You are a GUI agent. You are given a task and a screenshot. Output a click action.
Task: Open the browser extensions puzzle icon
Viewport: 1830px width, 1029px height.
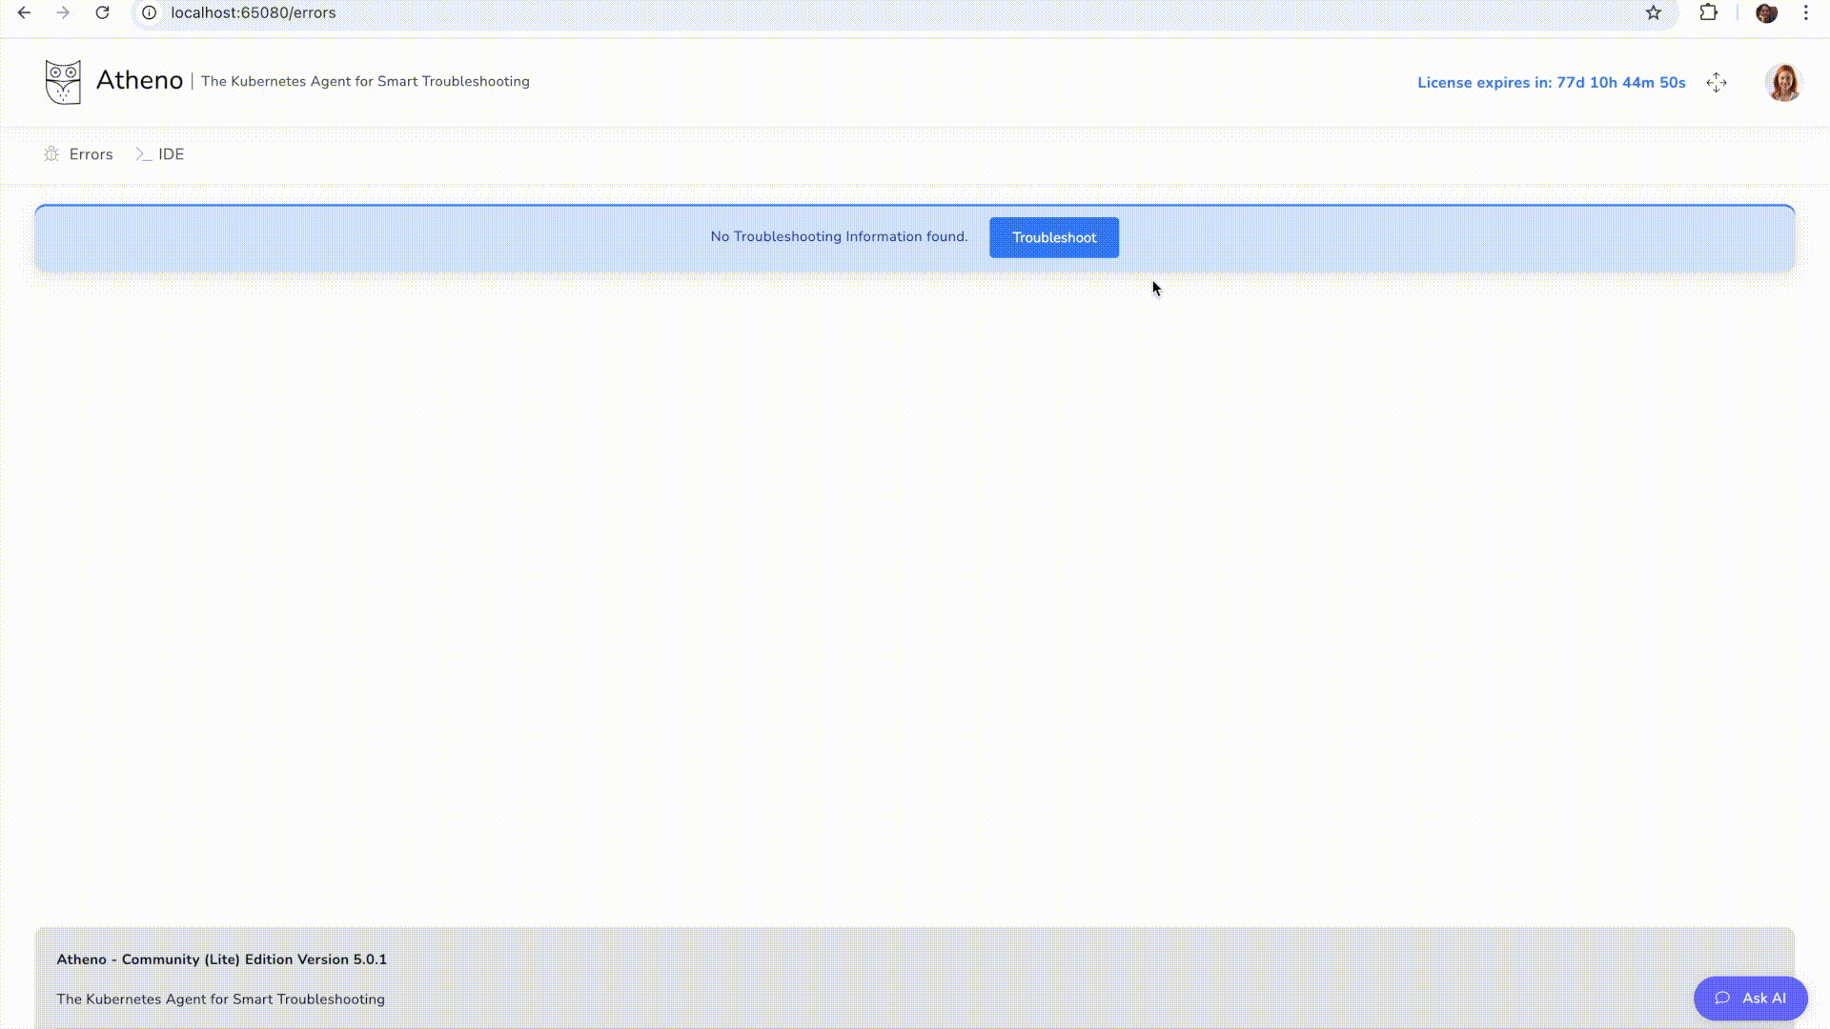click(x=1709, y=13)
